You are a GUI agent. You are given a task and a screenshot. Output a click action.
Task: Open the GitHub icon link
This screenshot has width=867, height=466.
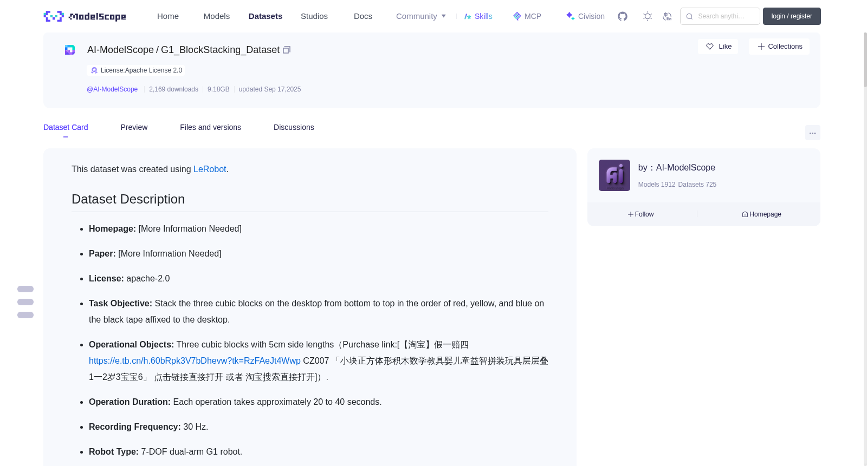click(623, 16)
